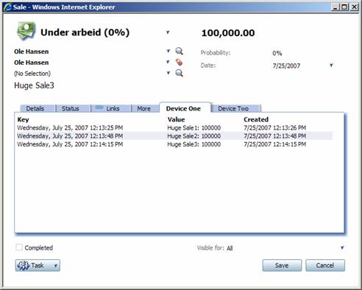Minimize the Sale window
The width and height of the screenshot is (362, 290).
pos(335,7)
